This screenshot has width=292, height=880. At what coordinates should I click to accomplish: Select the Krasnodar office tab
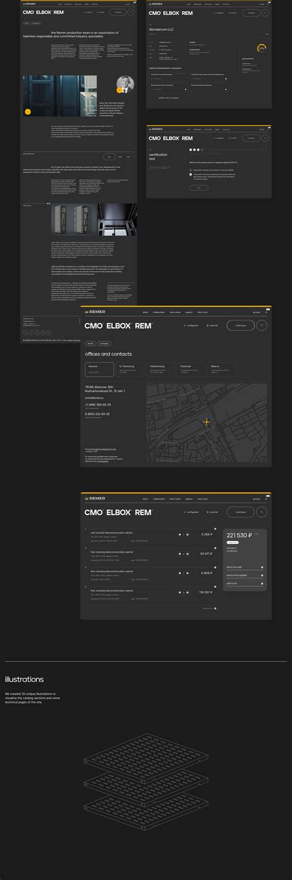(x=192, y=369)
